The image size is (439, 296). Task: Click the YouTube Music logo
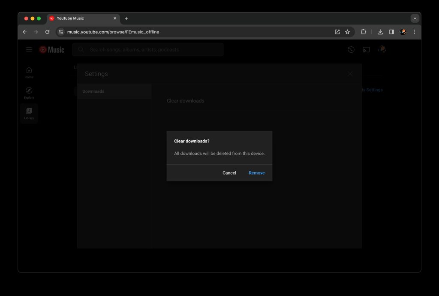[x=52, y=50]
